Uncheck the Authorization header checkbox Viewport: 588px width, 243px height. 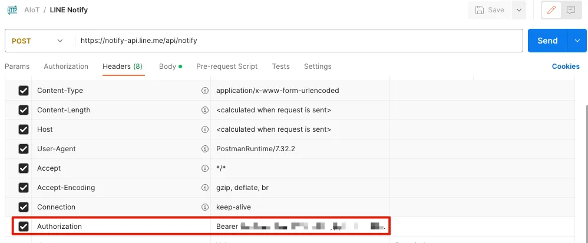(x=24, y=227)
